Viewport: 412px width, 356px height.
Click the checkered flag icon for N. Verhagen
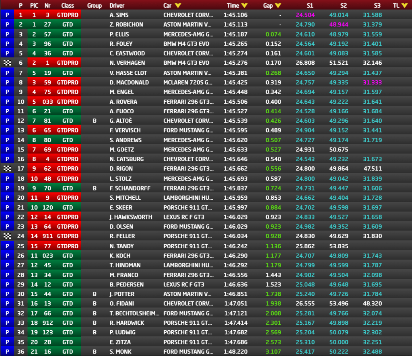(7, 63)
